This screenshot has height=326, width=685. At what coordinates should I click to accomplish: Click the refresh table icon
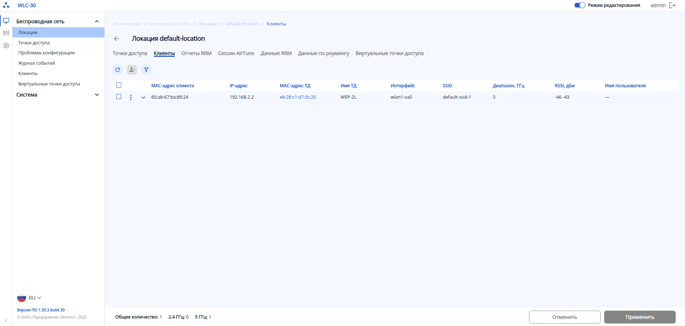coord(118,70)
